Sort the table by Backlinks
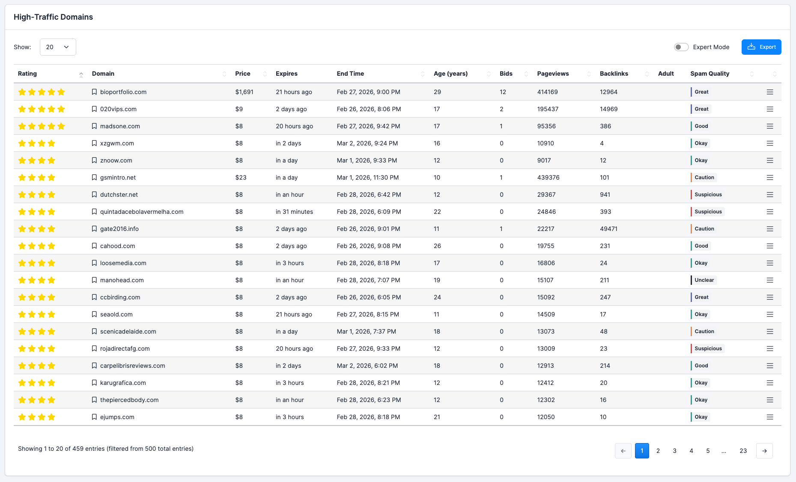Image resolution: width=796 pixels, height=482 pixels. click(x=647, y=74)
